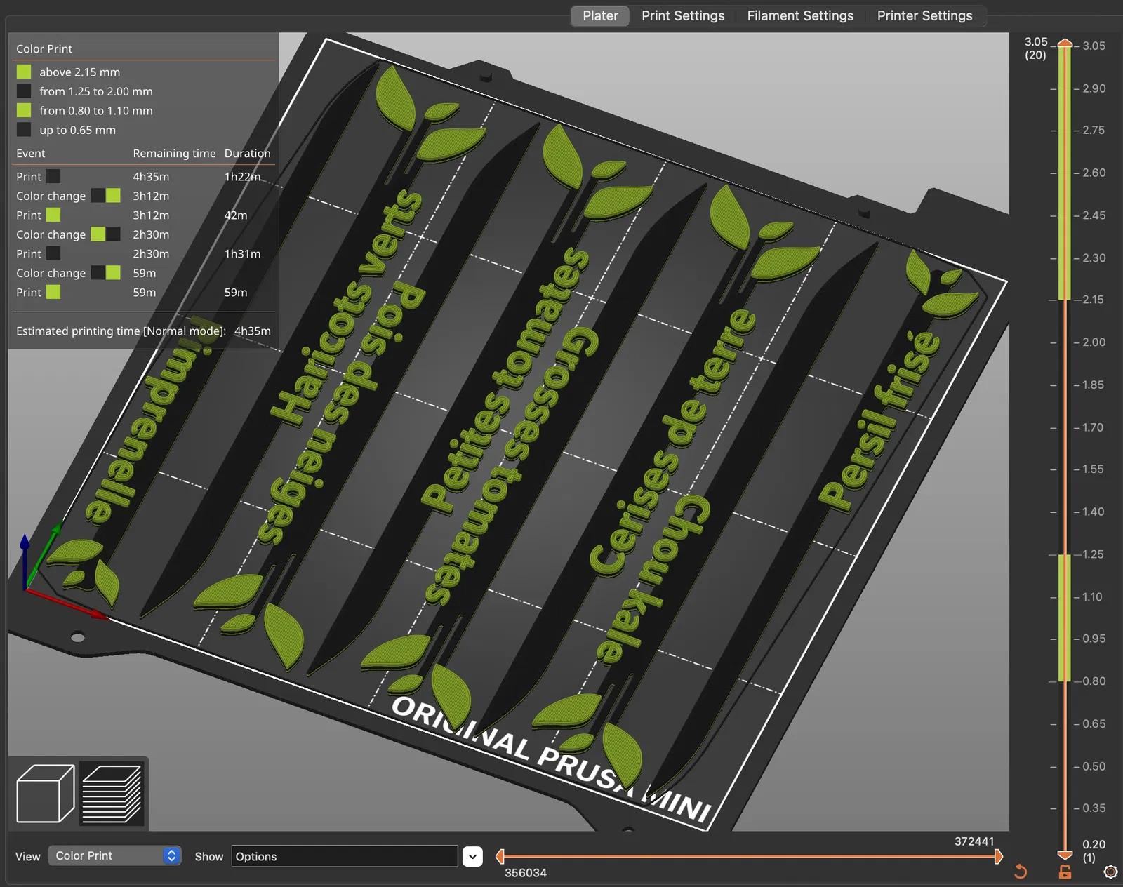Click the '0.35' layer height tick label
Image resolution: width=1123 pixels, height=887 pixels.
[x=1094, y=808]
